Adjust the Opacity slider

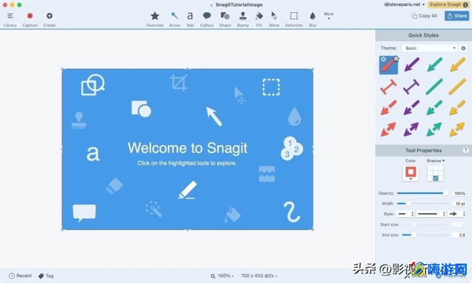422,193
